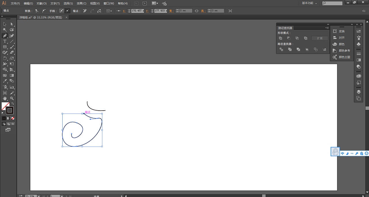
Task: Click the Trim pathfinder icon
Action: pyautogui.click(x=290, y=50)
